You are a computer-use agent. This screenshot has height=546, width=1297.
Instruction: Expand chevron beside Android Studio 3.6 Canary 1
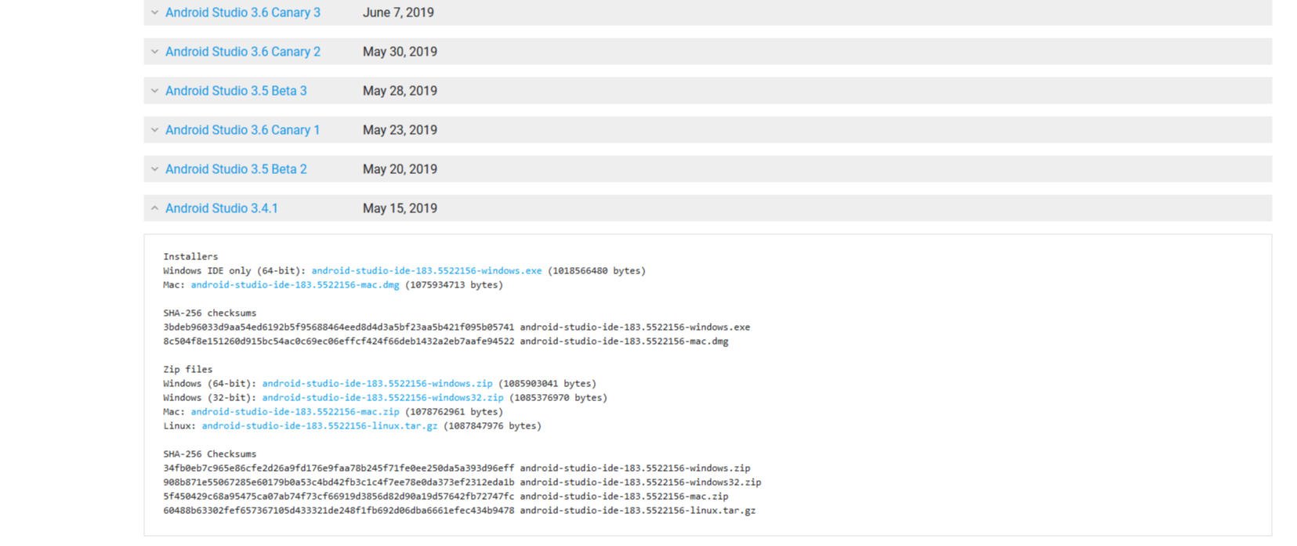click(x=154, y=130)
